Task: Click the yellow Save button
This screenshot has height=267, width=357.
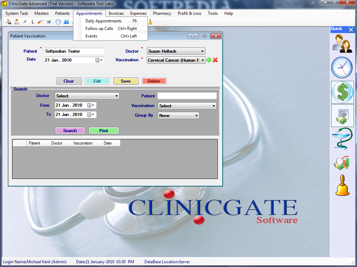Action: pyautogui.click(x=126, y=81)
